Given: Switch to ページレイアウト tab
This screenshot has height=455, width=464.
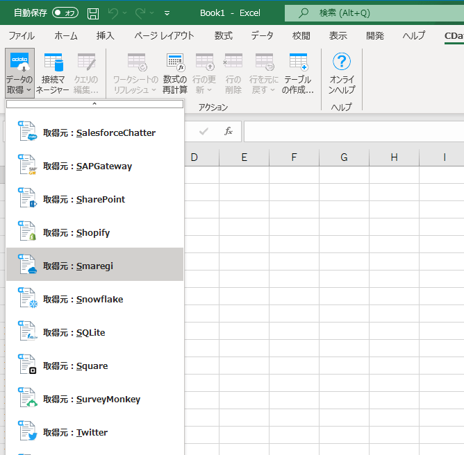Looking at the screenshot, I should [x=164, y=36].
